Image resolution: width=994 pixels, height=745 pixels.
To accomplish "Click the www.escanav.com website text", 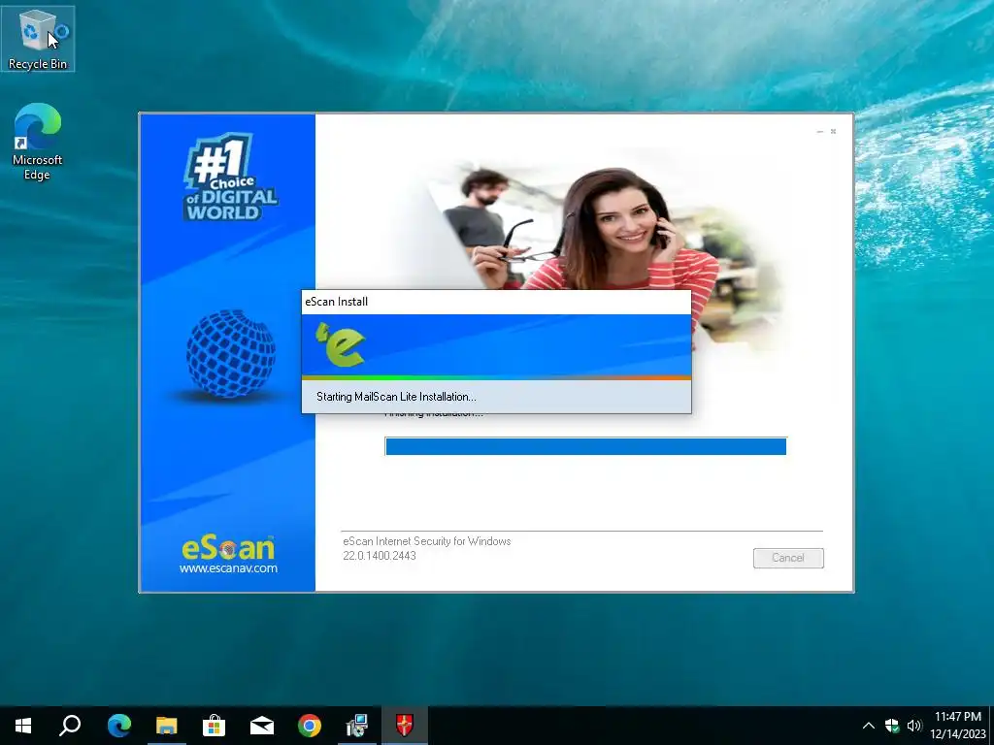I will [228, 568].
